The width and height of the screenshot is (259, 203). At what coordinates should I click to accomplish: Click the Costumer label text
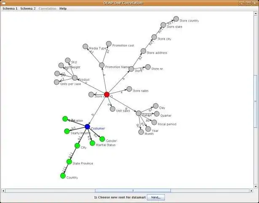(x=98, y=129)
